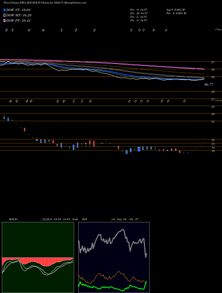Click the 37 price axis label
This screenshot has height=293, width=222.
(213, 63)
